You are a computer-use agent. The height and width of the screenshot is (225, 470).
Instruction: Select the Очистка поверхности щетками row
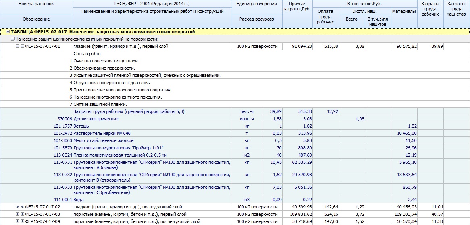tap(235, 61)
